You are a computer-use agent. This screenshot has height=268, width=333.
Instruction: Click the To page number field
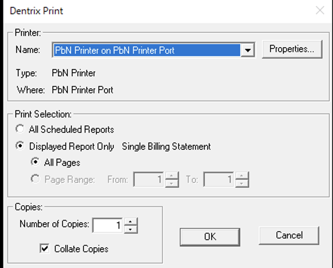(x=219, y=180)
